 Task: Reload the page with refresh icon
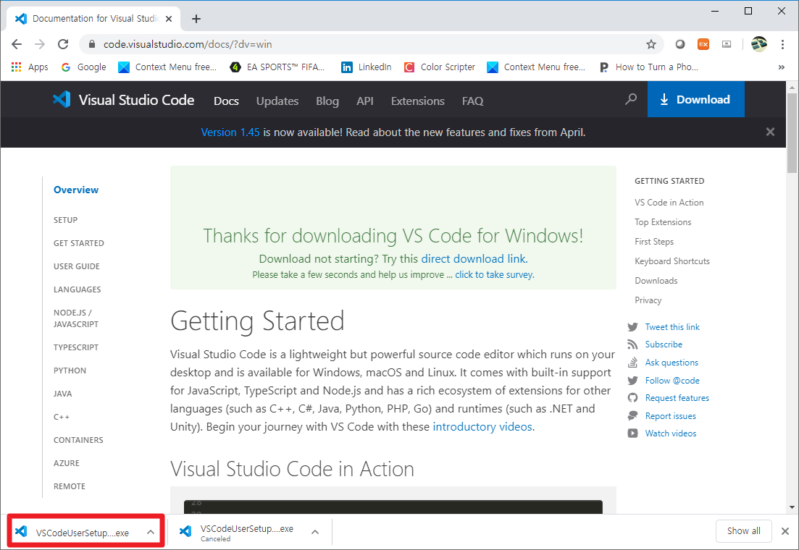click(63, 44)
